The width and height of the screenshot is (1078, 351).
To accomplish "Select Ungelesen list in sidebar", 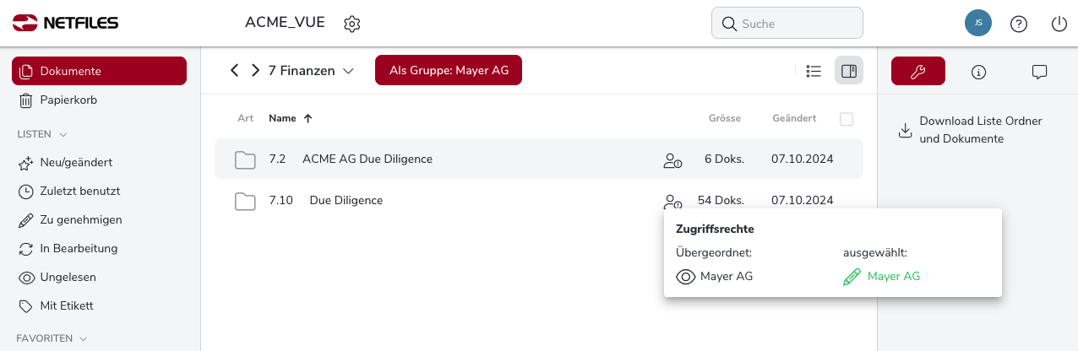I will [68, 277].
